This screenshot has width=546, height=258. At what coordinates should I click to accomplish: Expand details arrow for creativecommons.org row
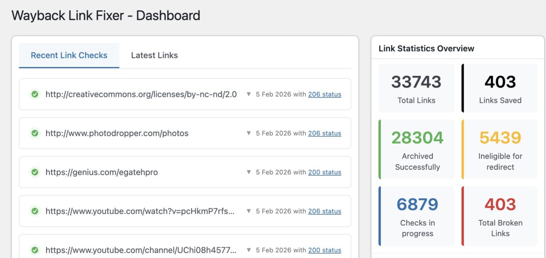(249, 94)
